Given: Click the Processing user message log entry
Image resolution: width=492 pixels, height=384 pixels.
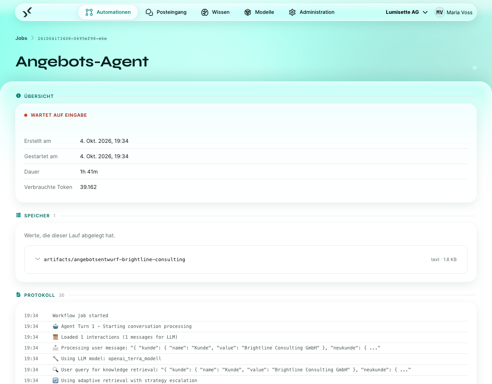Looking at the screenshot, I should (246, 348).
